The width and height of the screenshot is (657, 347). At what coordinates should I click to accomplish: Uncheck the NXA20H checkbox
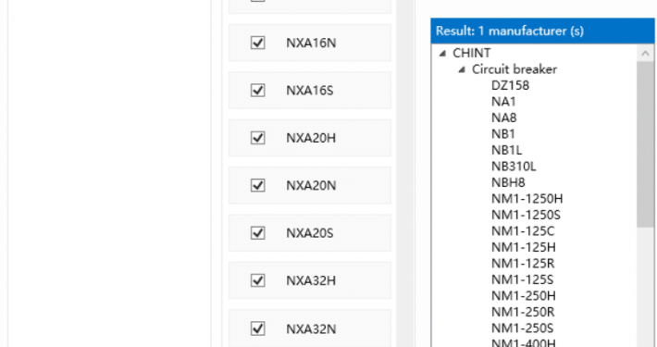pyautogui.click(x=257, y=138)
